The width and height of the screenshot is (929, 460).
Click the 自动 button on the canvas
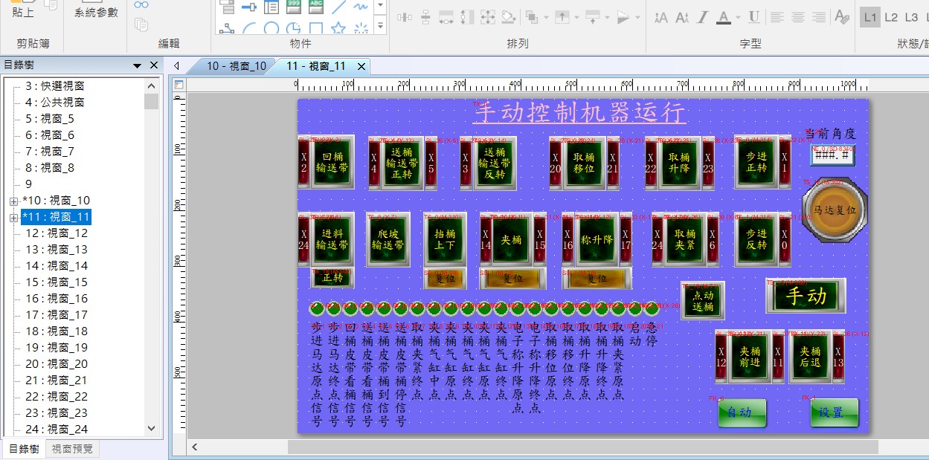point(742,412)
